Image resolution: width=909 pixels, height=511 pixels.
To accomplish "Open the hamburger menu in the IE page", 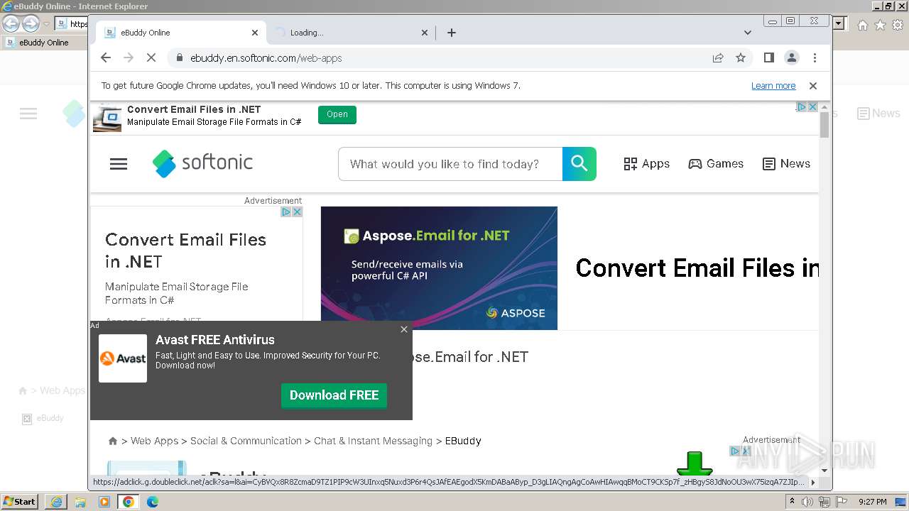I will pyautogui.click(x=28, y=114).
